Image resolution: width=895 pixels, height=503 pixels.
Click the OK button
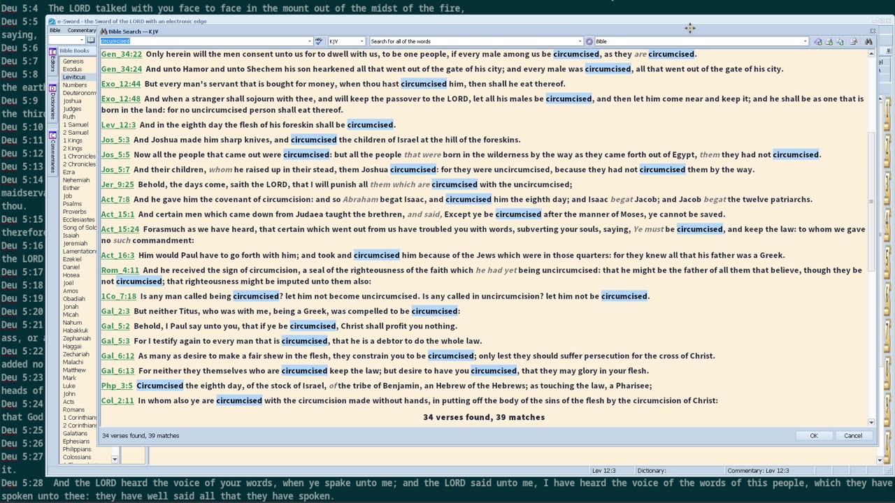click(x=814, y=435)
